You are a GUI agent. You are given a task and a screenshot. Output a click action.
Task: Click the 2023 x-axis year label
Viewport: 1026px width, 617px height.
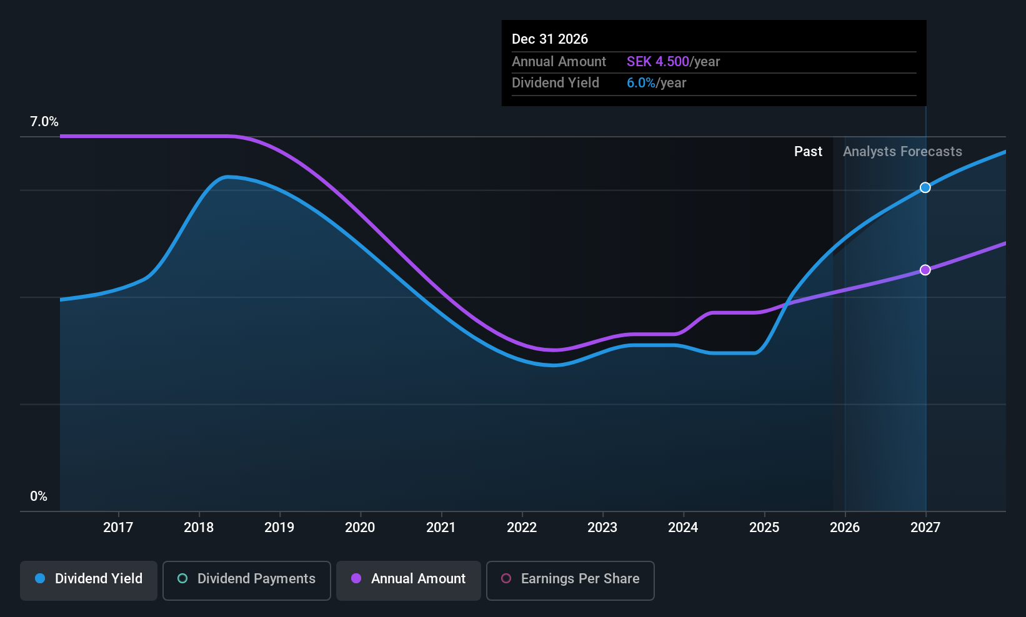click(x=602, y=528)
